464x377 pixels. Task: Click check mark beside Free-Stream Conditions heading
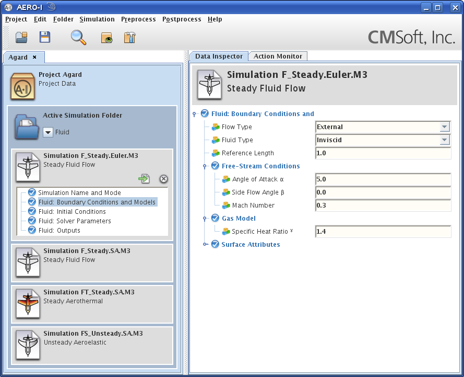[x=215, y=166]
